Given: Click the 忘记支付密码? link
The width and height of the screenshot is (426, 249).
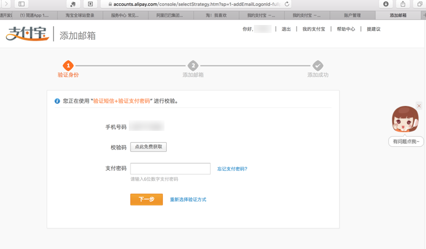Looking at the screenshot, I should click(232, 169).
